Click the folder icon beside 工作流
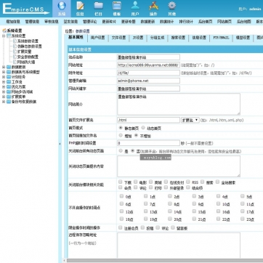The width and height of the screenshot is (263, 263). [x=9, y=82]
